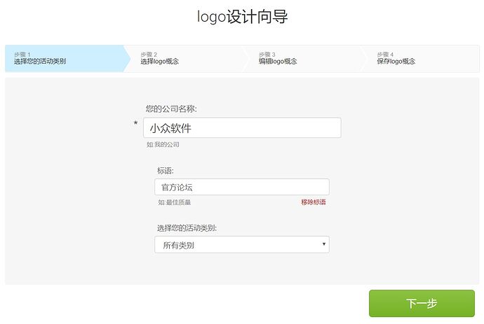Click the green 下一步 button
This screenshot has height=324, width=484.
(x=422, y=304)
